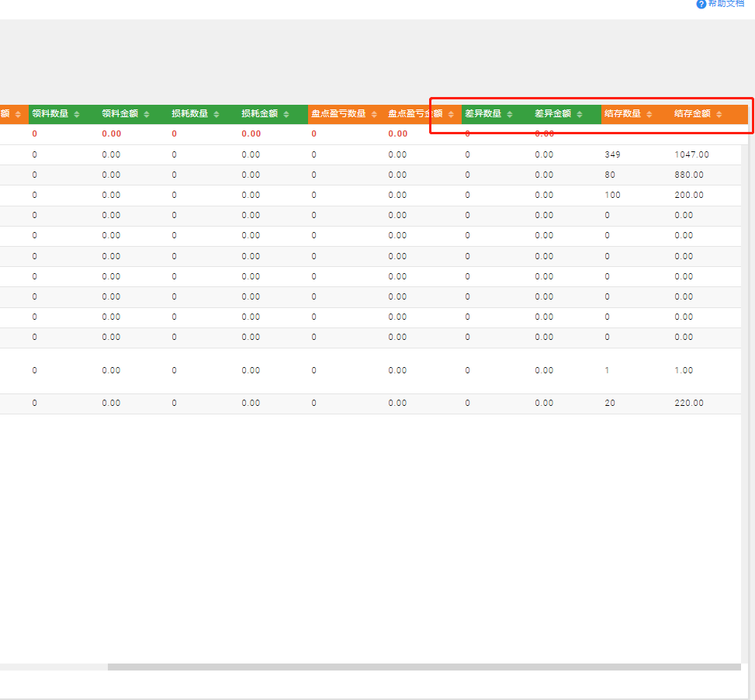Select the red total 0 under 损耗数量
This screenshot has height=700, width=755.
coord(175,133)
